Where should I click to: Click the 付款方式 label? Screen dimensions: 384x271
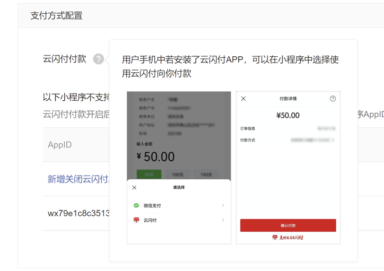tap(248, 140)
